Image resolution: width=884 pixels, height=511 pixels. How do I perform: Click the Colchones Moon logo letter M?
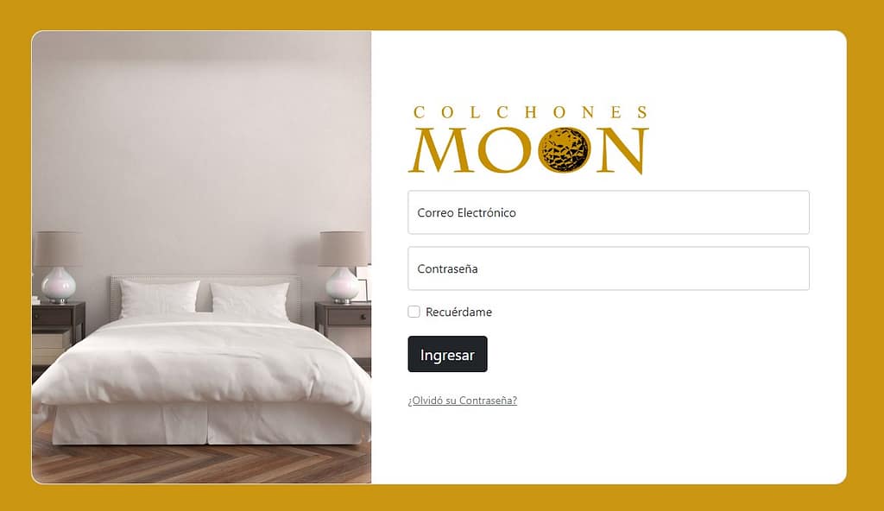point(442,150)
